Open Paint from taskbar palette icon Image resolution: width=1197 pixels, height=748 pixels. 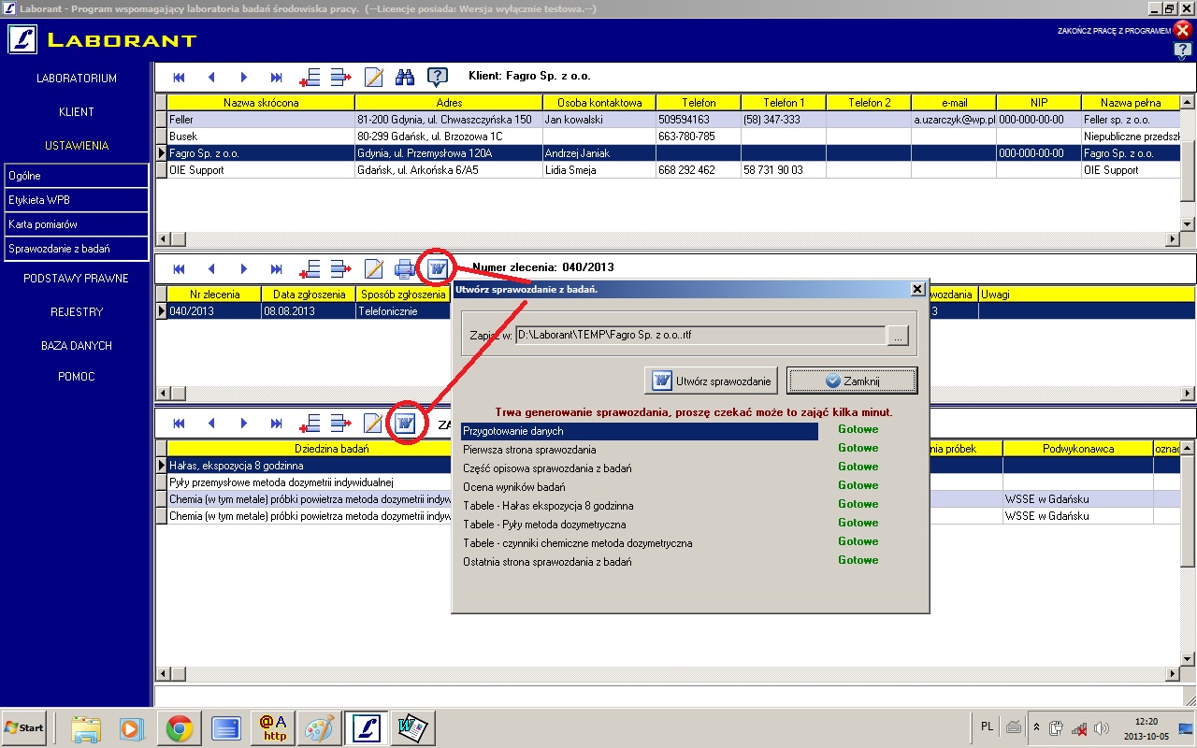(x=319, y=727)
